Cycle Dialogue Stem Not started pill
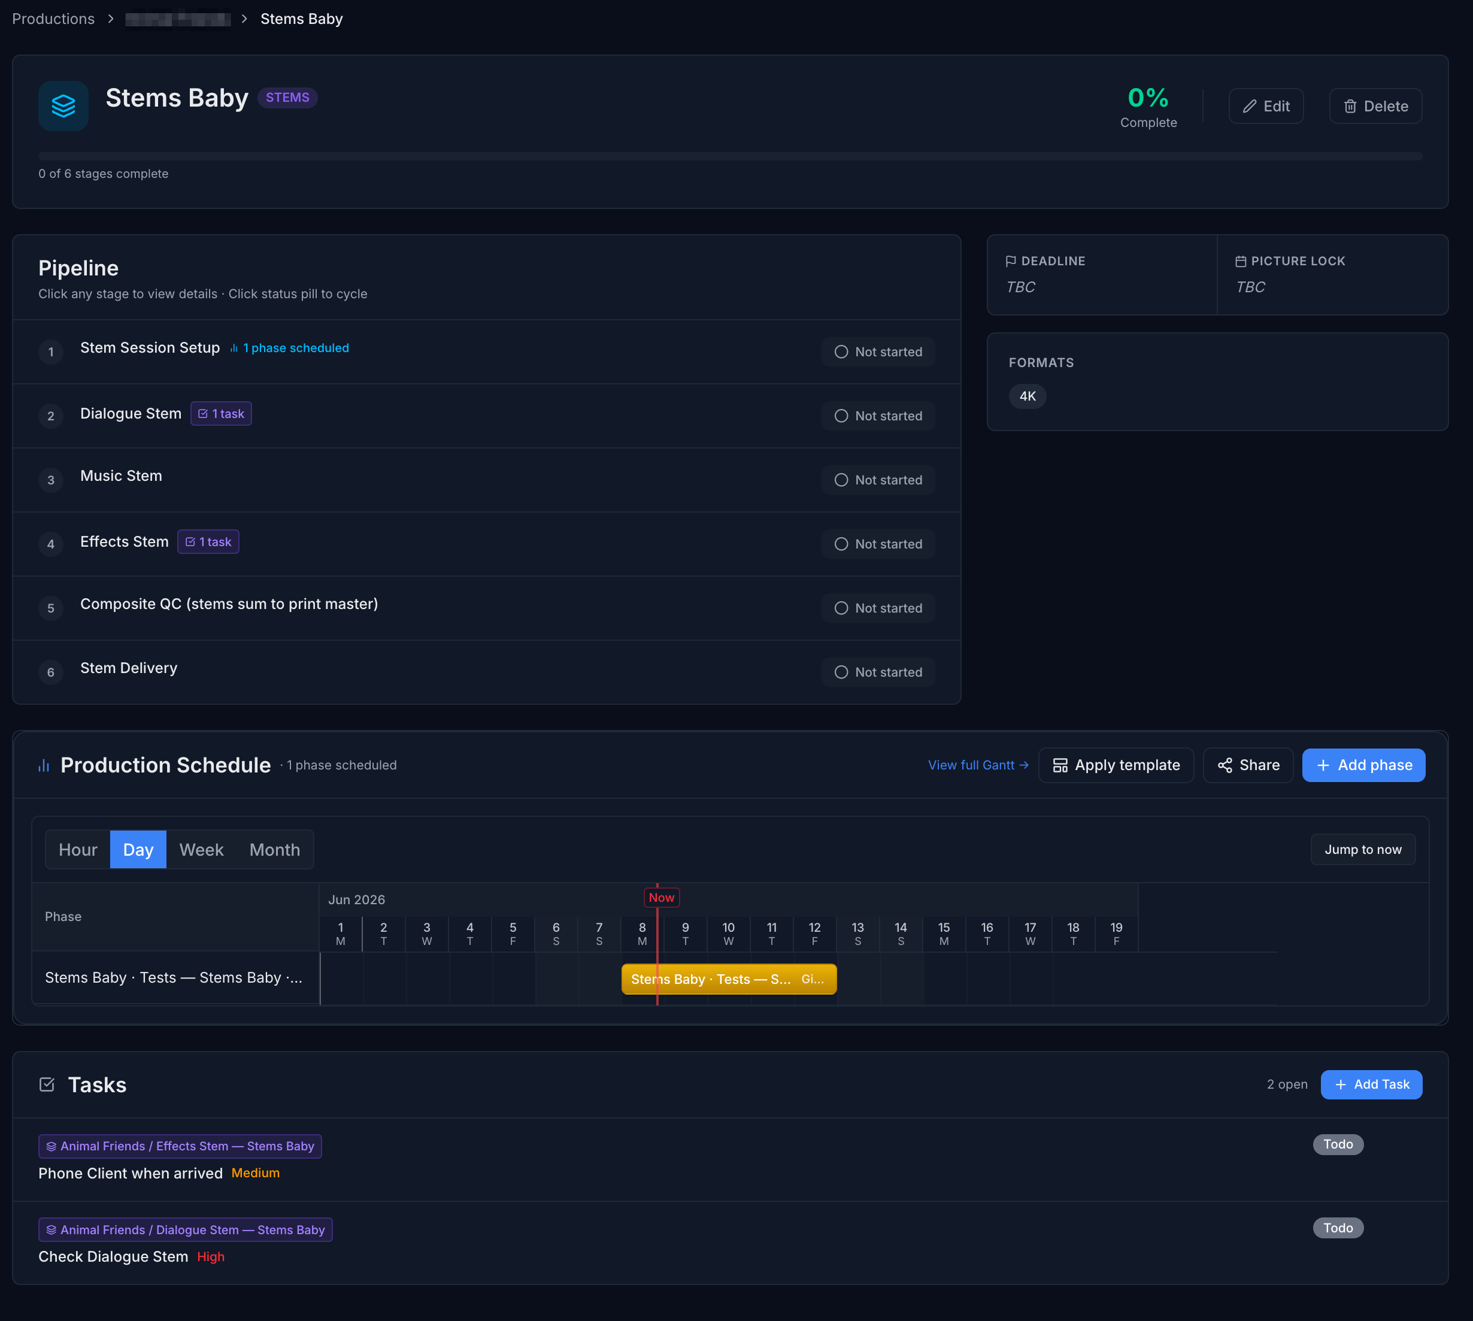 pos(878,416)
